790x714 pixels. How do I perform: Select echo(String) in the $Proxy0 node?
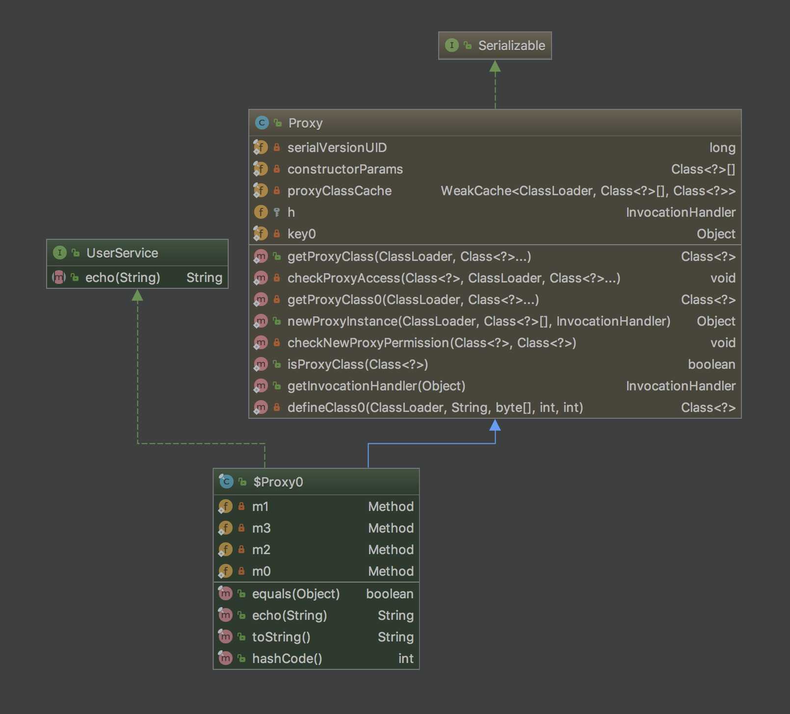[x=290, y=615]
